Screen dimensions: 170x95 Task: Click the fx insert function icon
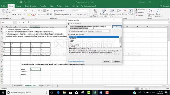point(28,22)
